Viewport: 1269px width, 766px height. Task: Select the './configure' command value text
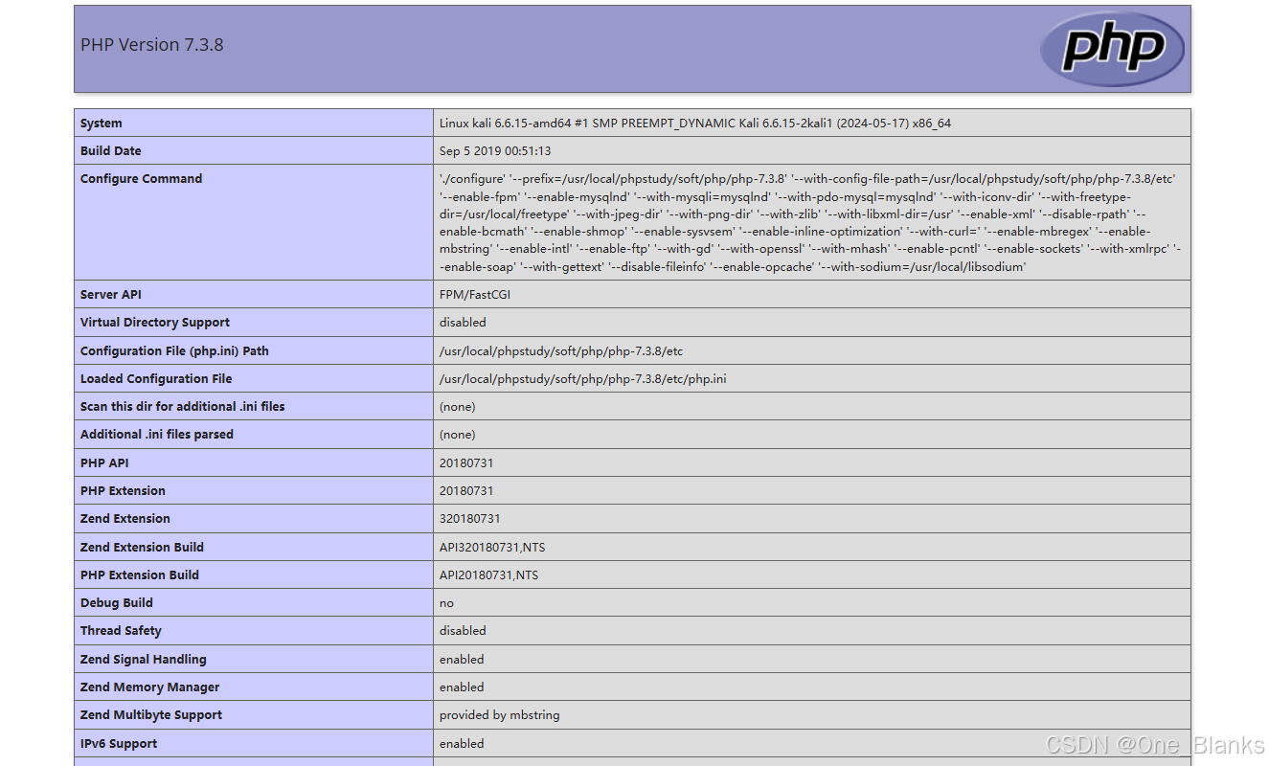pyautogui.click(x=810, y=223)
